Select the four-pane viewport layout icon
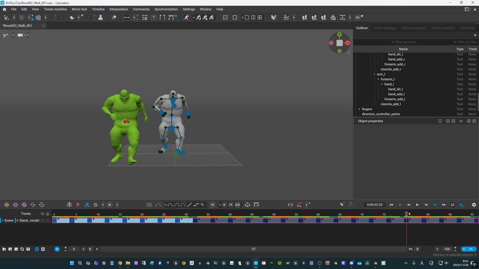479x269 pixels. click(x=260, y=18)
